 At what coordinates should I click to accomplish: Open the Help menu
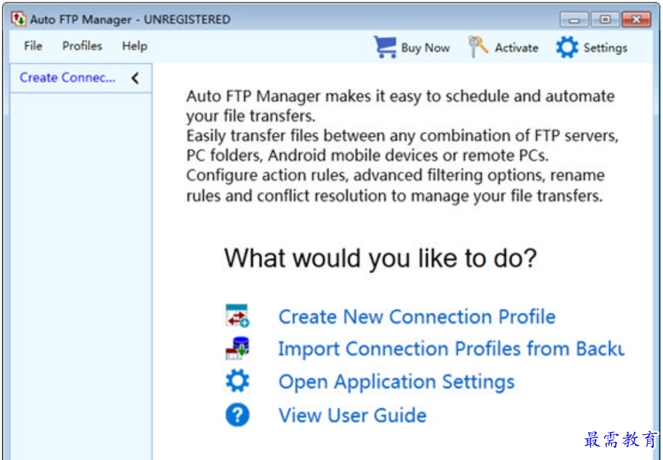[135, 46]
